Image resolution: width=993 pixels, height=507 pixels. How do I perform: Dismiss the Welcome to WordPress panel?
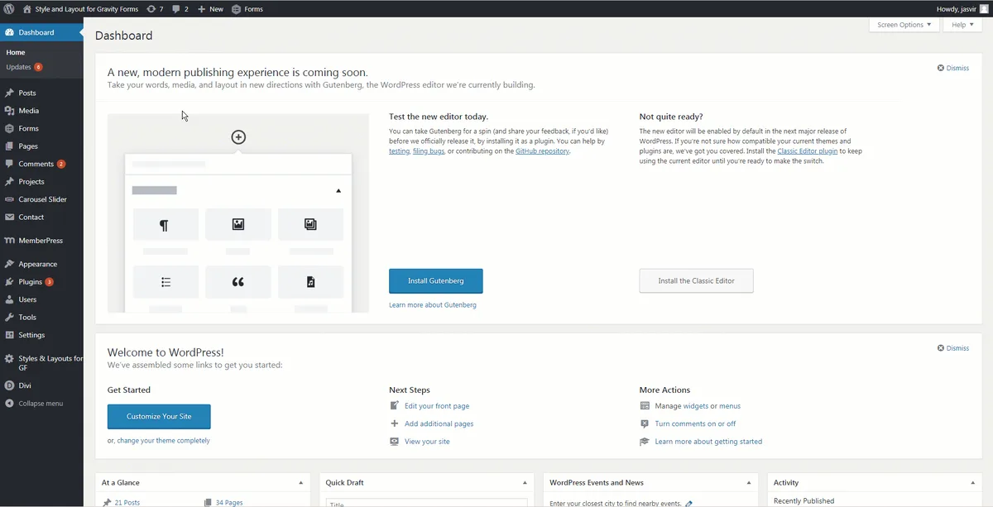coord(953,348)
